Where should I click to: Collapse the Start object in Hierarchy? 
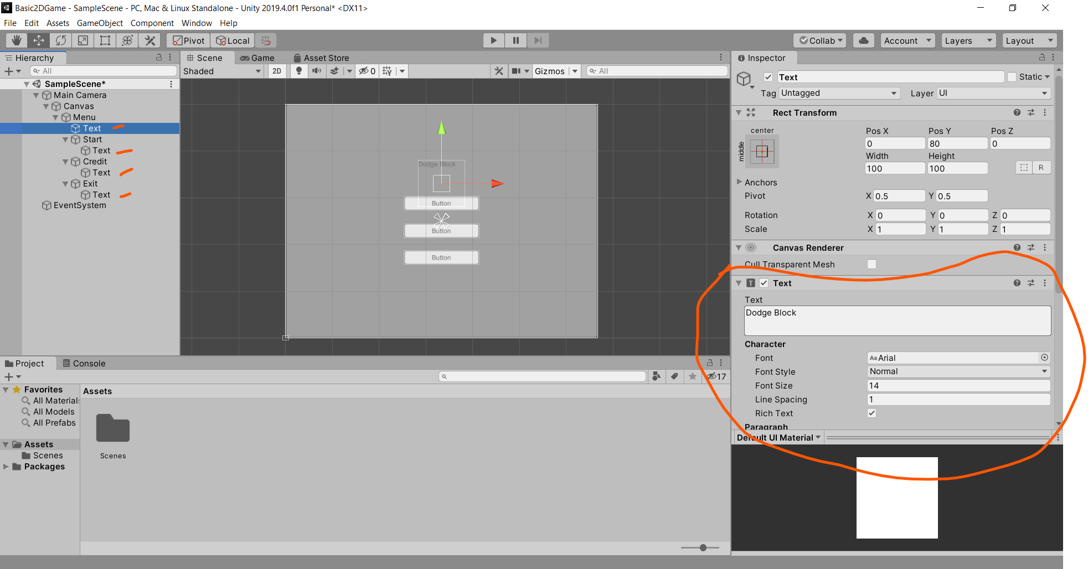click(65, 139)
